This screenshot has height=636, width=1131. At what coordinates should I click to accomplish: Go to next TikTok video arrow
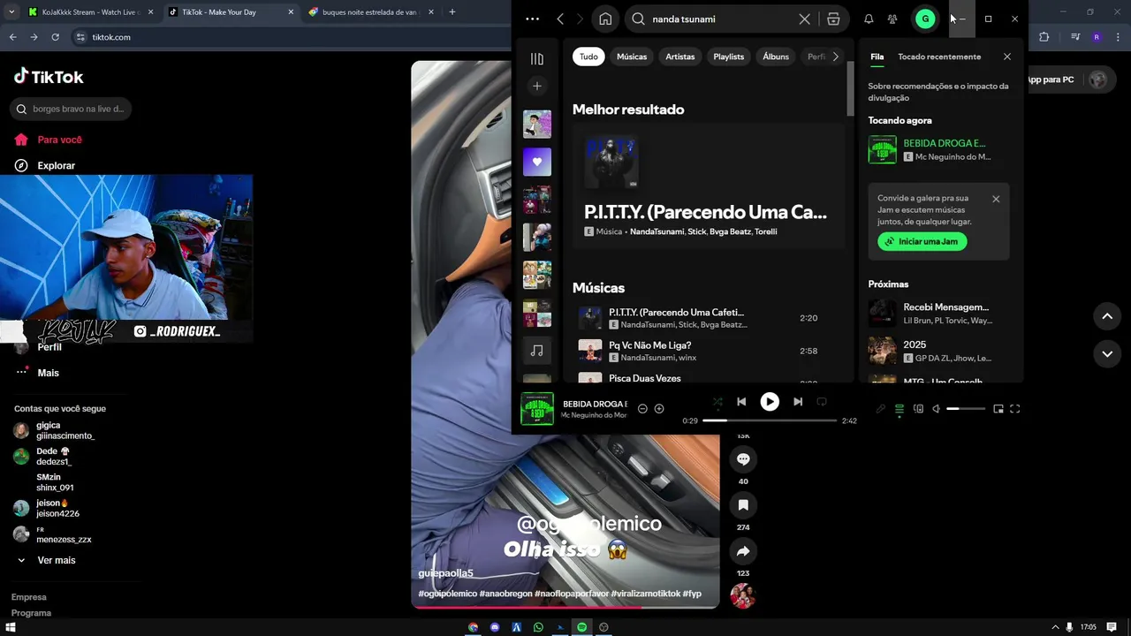(x=1107, y=353)
